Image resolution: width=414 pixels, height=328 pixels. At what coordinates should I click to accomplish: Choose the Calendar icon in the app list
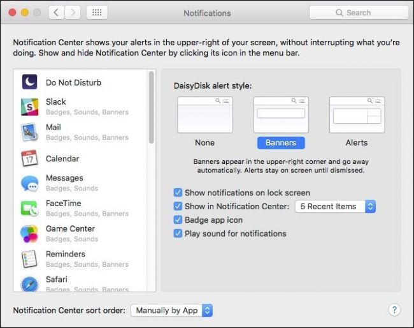29,158
